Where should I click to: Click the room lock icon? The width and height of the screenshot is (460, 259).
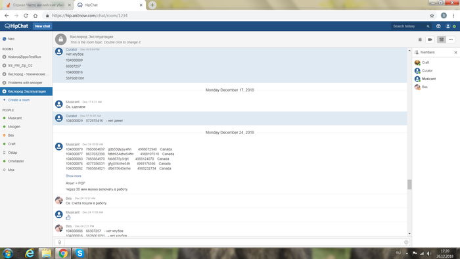tap(60, 39)
